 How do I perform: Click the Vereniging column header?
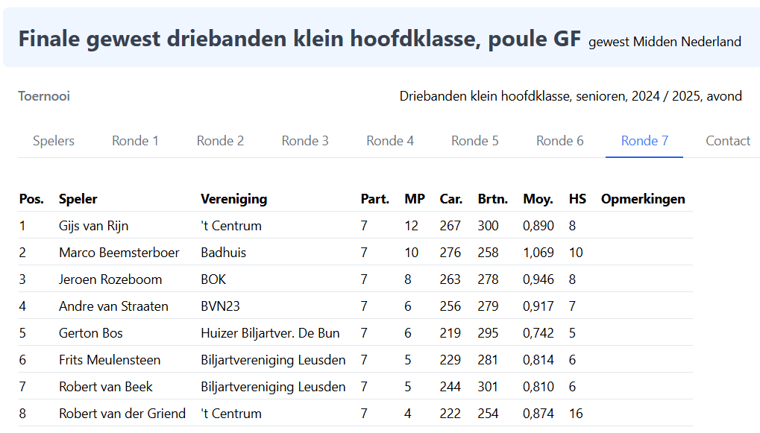pos(233,199)
